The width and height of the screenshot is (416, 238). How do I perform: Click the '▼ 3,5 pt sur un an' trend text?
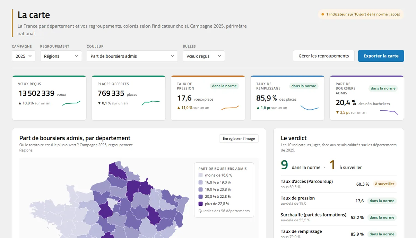point(351,112)
